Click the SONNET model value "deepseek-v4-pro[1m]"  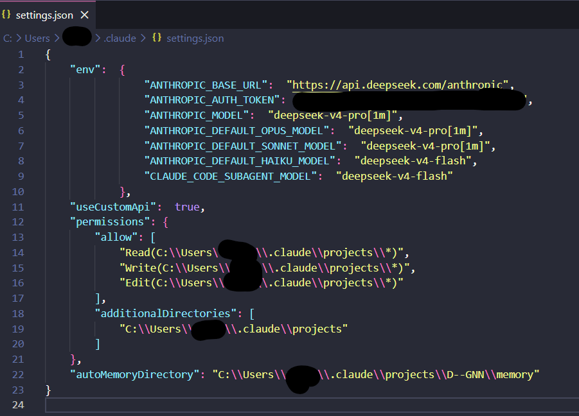coord(425,146)
